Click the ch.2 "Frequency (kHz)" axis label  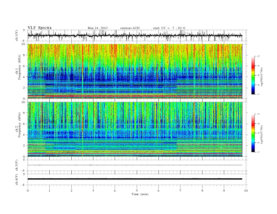point(20,124)
